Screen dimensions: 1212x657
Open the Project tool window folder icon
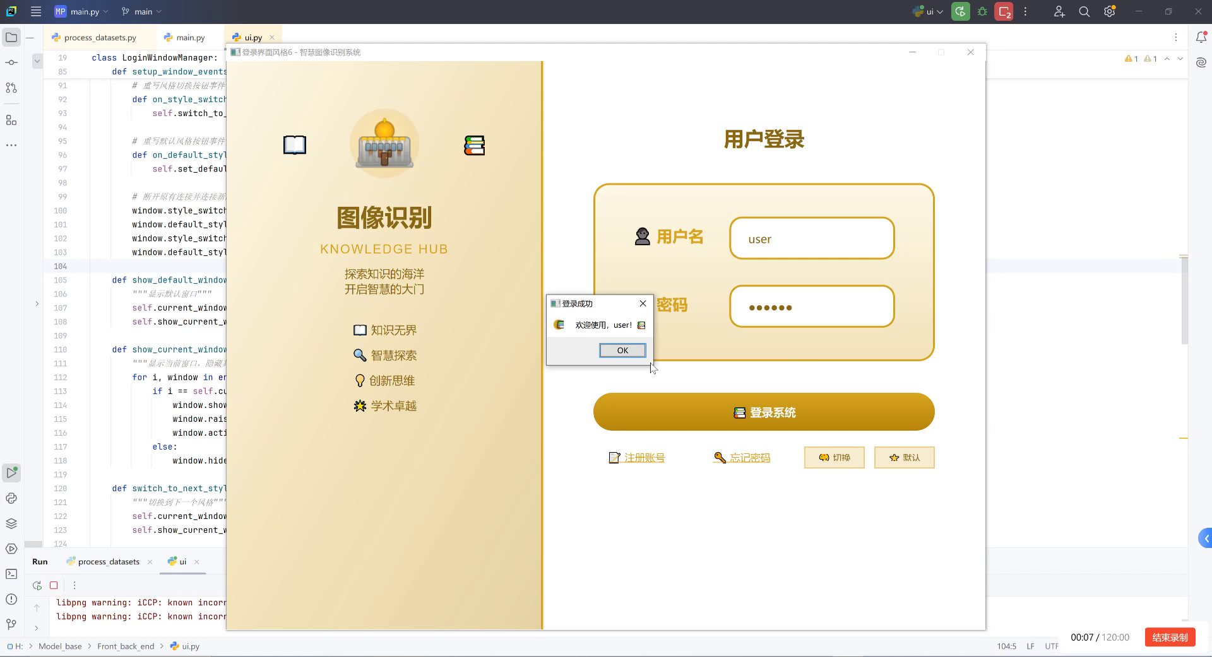[11, 37]
